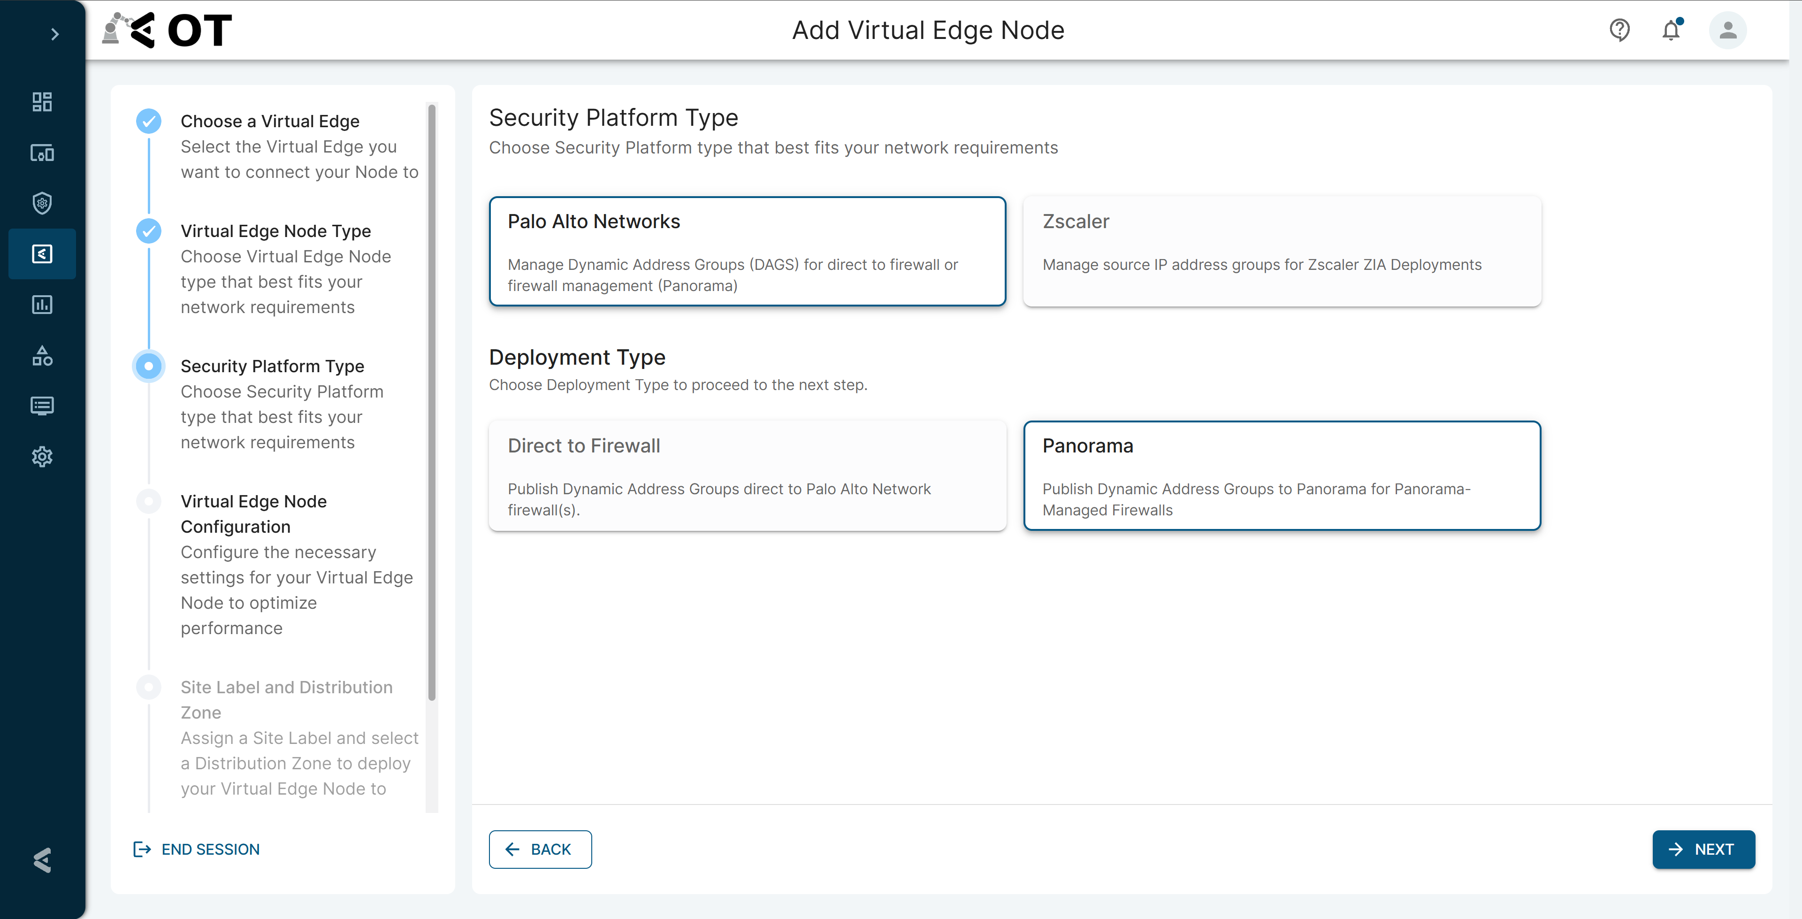Open the notifications bell
Screen dimensions: 1802x919
point(1671,30)
